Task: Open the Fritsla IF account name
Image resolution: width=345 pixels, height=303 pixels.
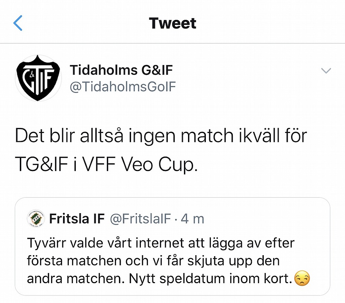Action: (77, 218)
